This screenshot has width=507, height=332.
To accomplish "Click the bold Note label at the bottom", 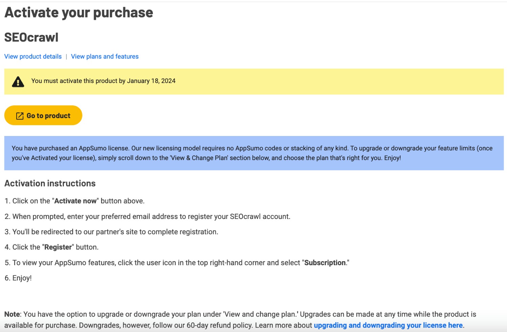I will tap(12, 314).
